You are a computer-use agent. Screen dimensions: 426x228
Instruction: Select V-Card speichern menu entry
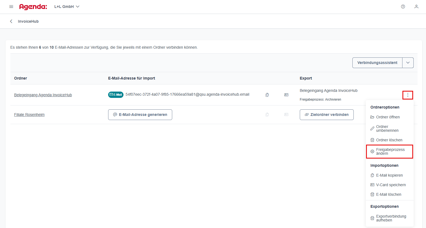point(390,185)
